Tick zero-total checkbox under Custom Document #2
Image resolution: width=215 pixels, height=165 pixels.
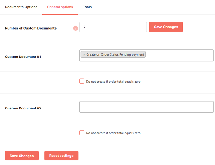82,133
